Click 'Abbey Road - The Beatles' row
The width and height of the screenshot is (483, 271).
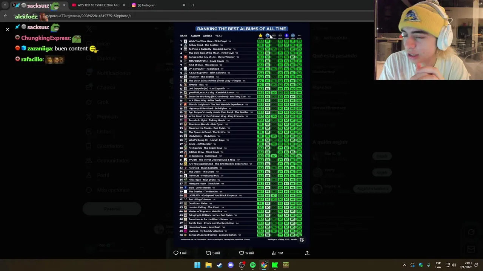coord(241,45)
